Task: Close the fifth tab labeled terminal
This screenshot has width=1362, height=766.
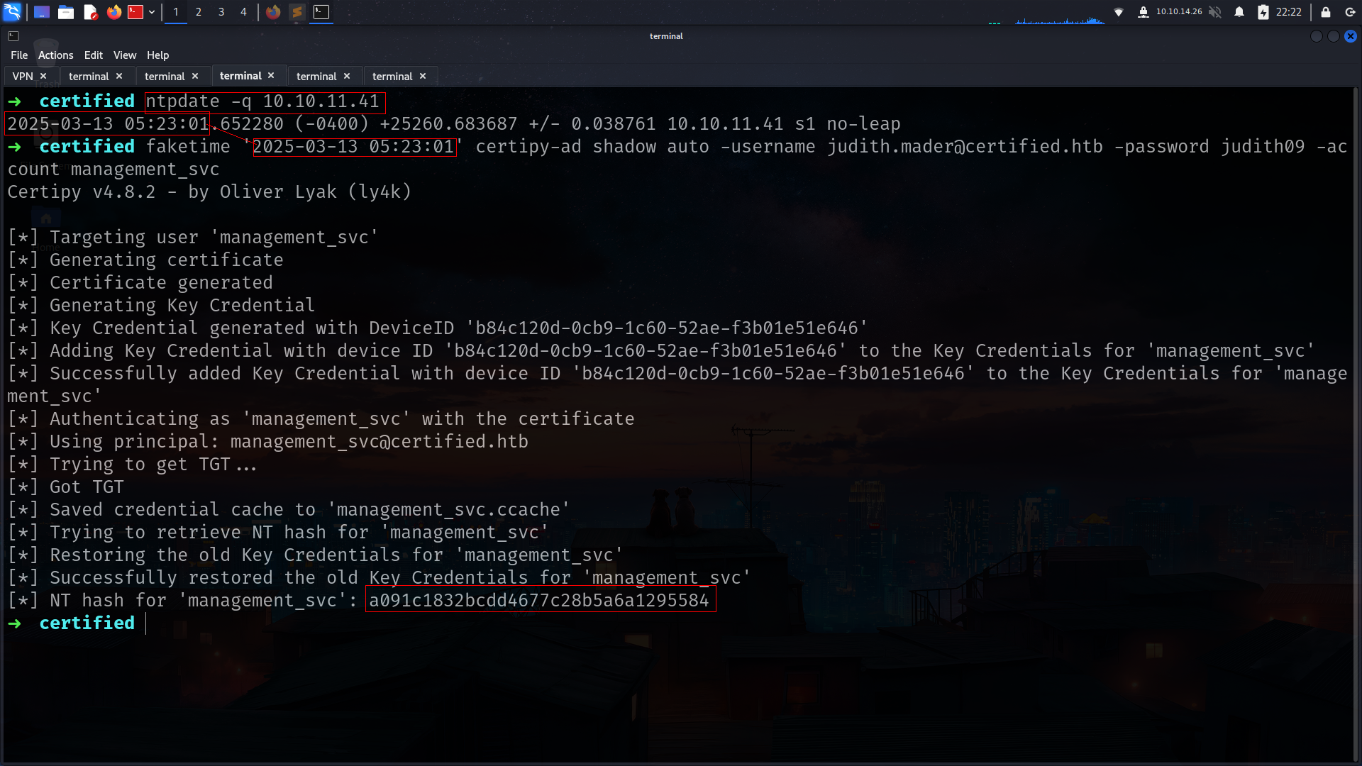Action: 347,76
